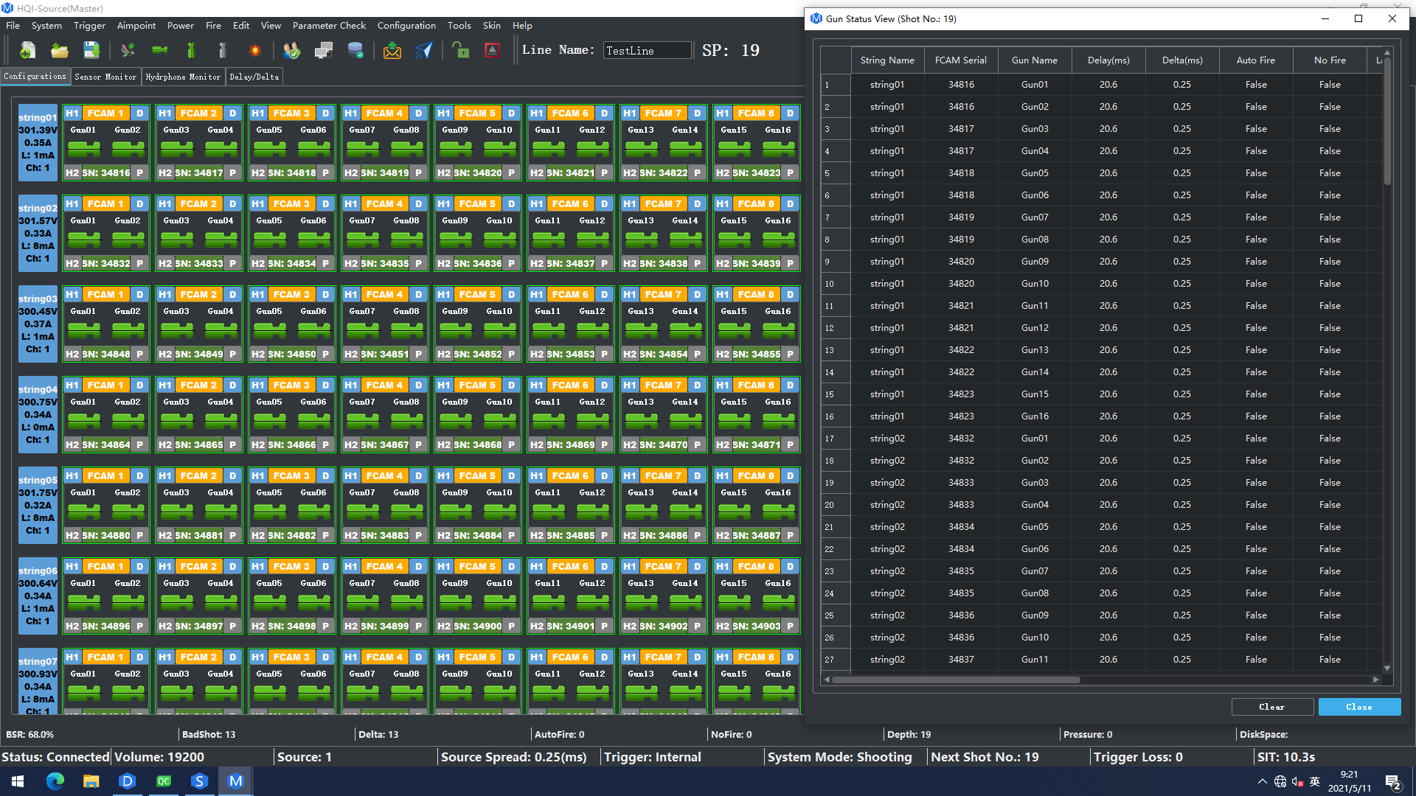Click the open folder toolbar icon
Screen dimensions: 1416x796
[60, 50]
